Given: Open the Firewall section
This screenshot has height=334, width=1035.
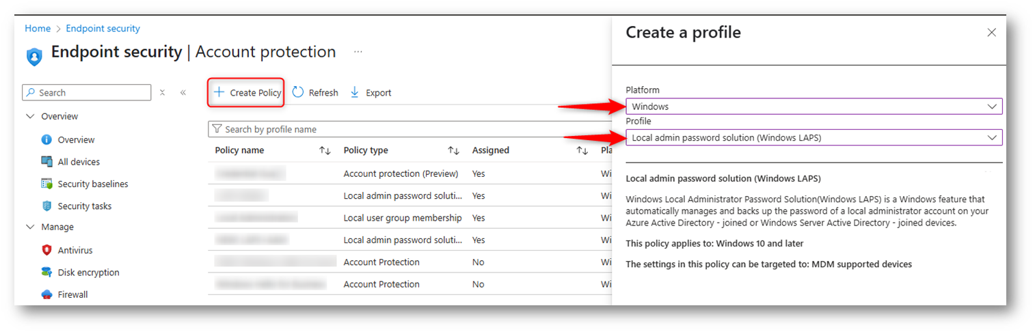Looking at the screenshot, I should coord(72,294).
